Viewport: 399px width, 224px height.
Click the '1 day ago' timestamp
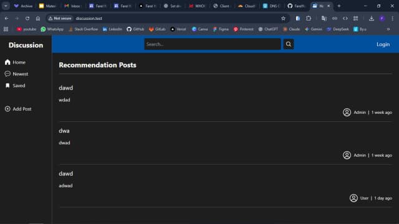tap(383, 198)
